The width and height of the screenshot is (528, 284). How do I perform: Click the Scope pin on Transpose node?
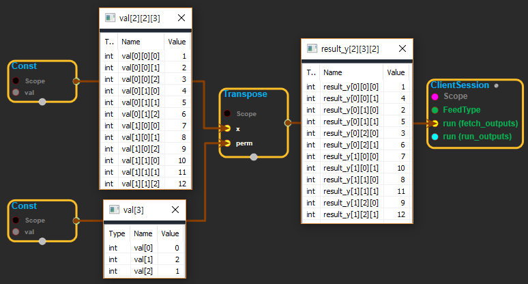(x=227, y=114)
